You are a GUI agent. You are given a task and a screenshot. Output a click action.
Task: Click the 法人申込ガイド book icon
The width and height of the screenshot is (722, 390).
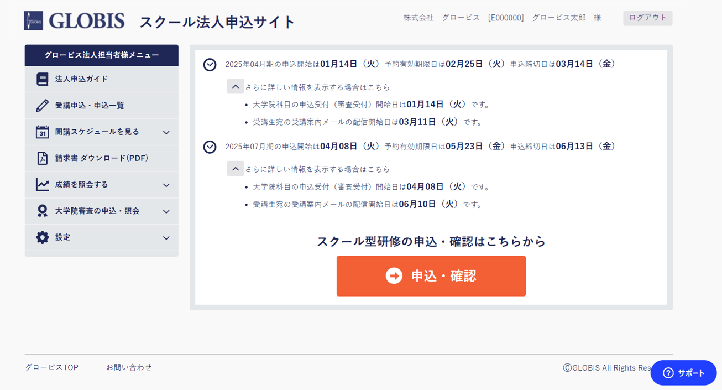[43, 79]
